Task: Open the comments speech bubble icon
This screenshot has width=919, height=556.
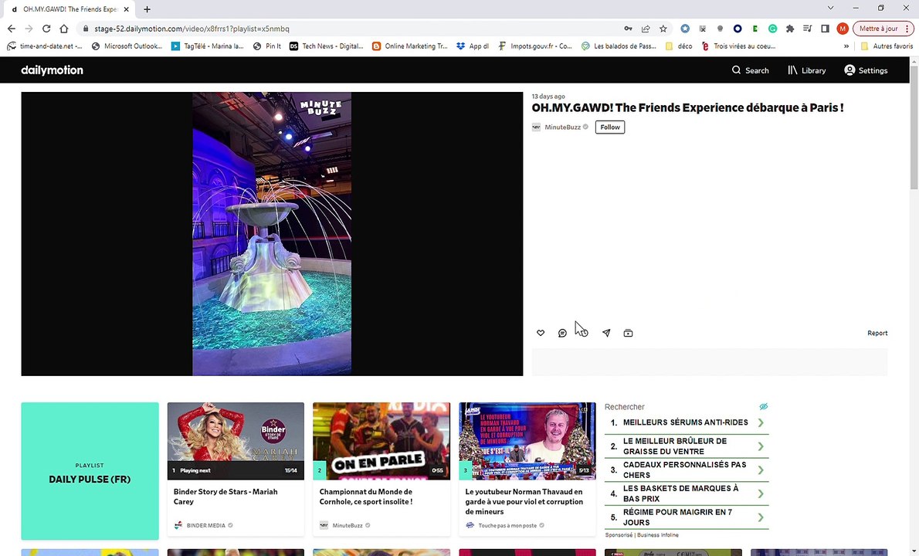Action: (562, 333)
